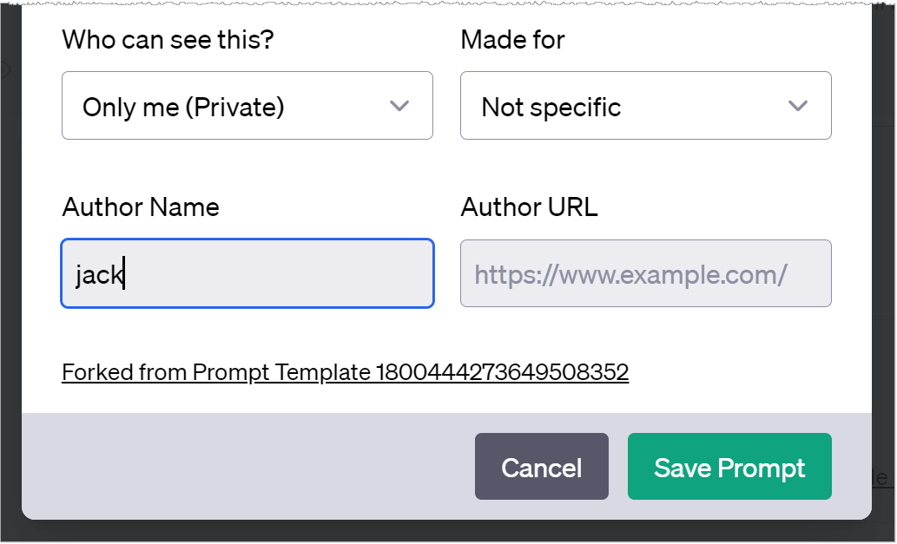Click the "Author Name" label

click(x=140, y=207)
